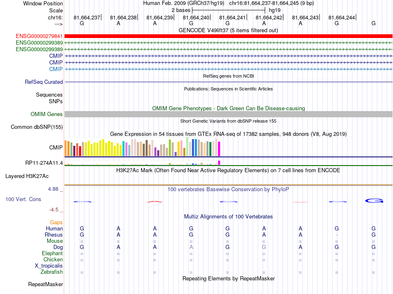
Task: Click the RepeatMasker track label
Action: (x=46, y=284)
